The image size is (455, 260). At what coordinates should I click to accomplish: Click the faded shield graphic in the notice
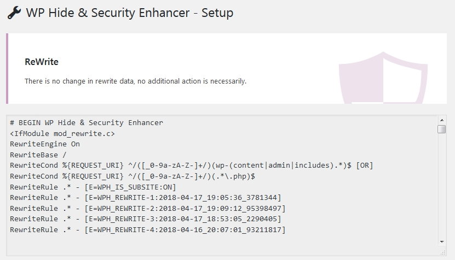point(383,78)
